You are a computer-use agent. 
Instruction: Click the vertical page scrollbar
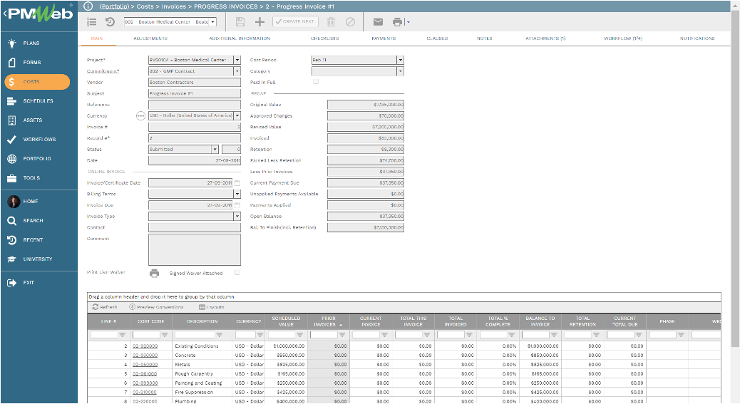(735, 179)
